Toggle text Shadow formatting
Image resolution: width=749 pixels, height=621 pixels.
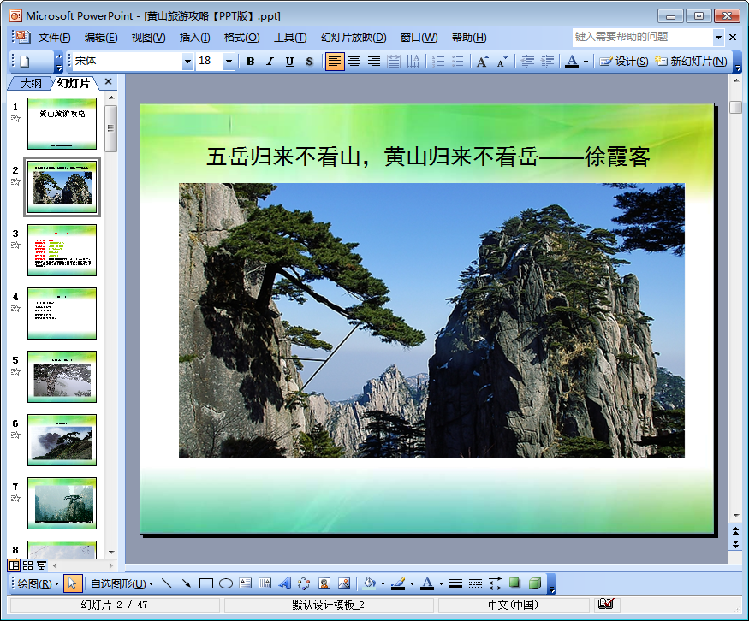(309, 61)
